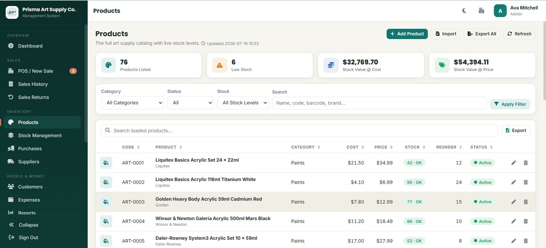Viewport: 546px width, 248px height.
Task: Edit Golden Heavy Body Acrylic row pencil
Action: [x=514, y=202]
